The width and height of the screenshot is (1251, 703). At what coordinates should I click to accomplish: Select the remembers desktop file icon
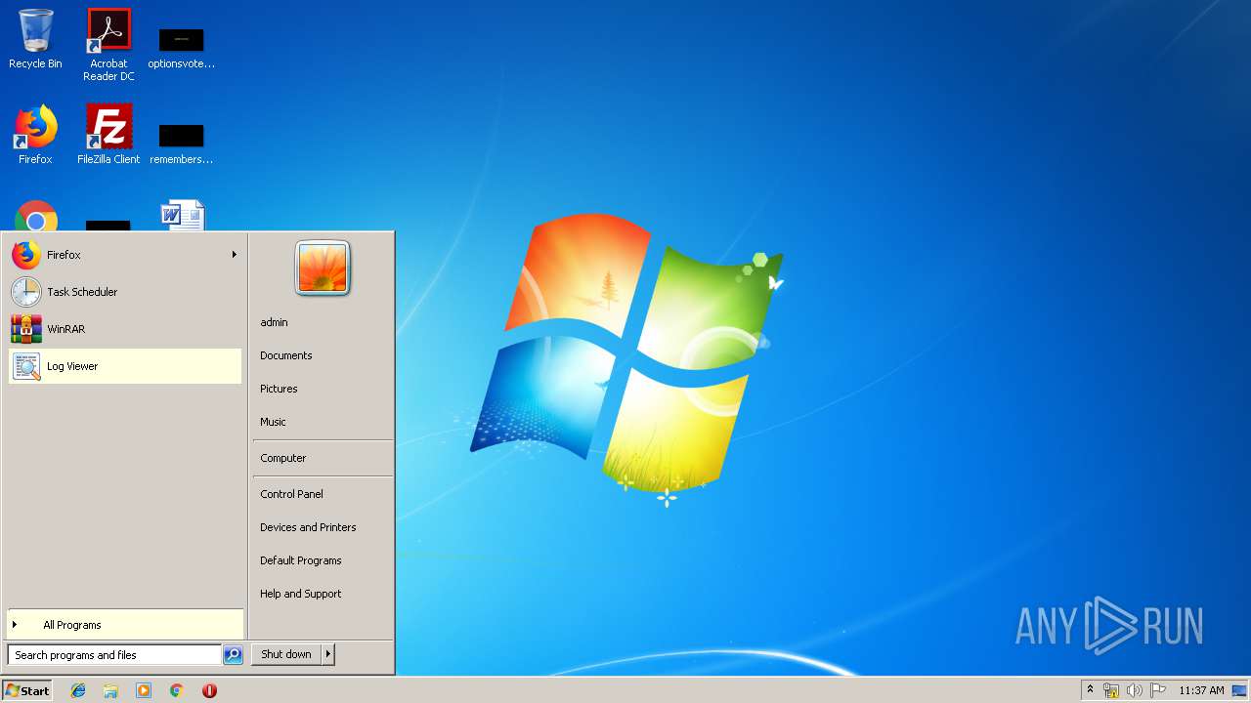point(181,144)
